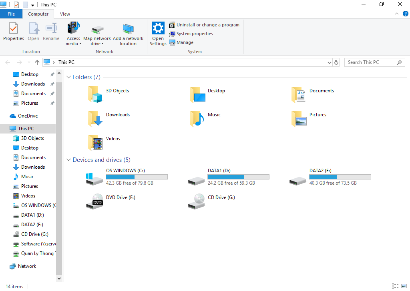The image size is (410, 291).
Task: Click the Refresh button beside address bar
Action: click(336, 62)
